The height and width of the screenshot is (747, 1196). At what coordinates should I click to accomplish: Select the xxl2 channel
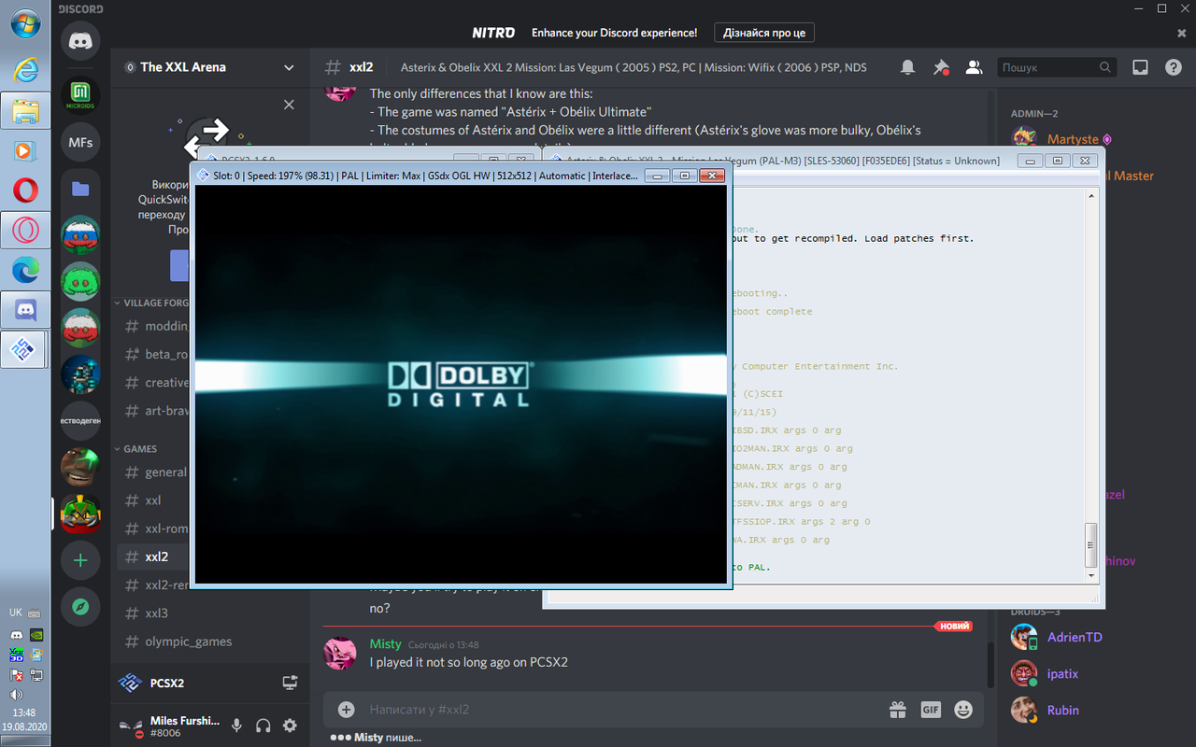(x=155, y=557)
